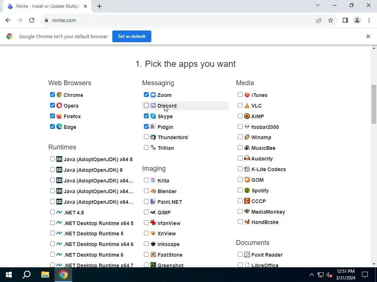Click the Edge logo icon

coord(59,127)
